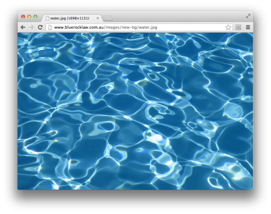Reload the water.jpg page
The image size is (271, 214).
(40, 27)
